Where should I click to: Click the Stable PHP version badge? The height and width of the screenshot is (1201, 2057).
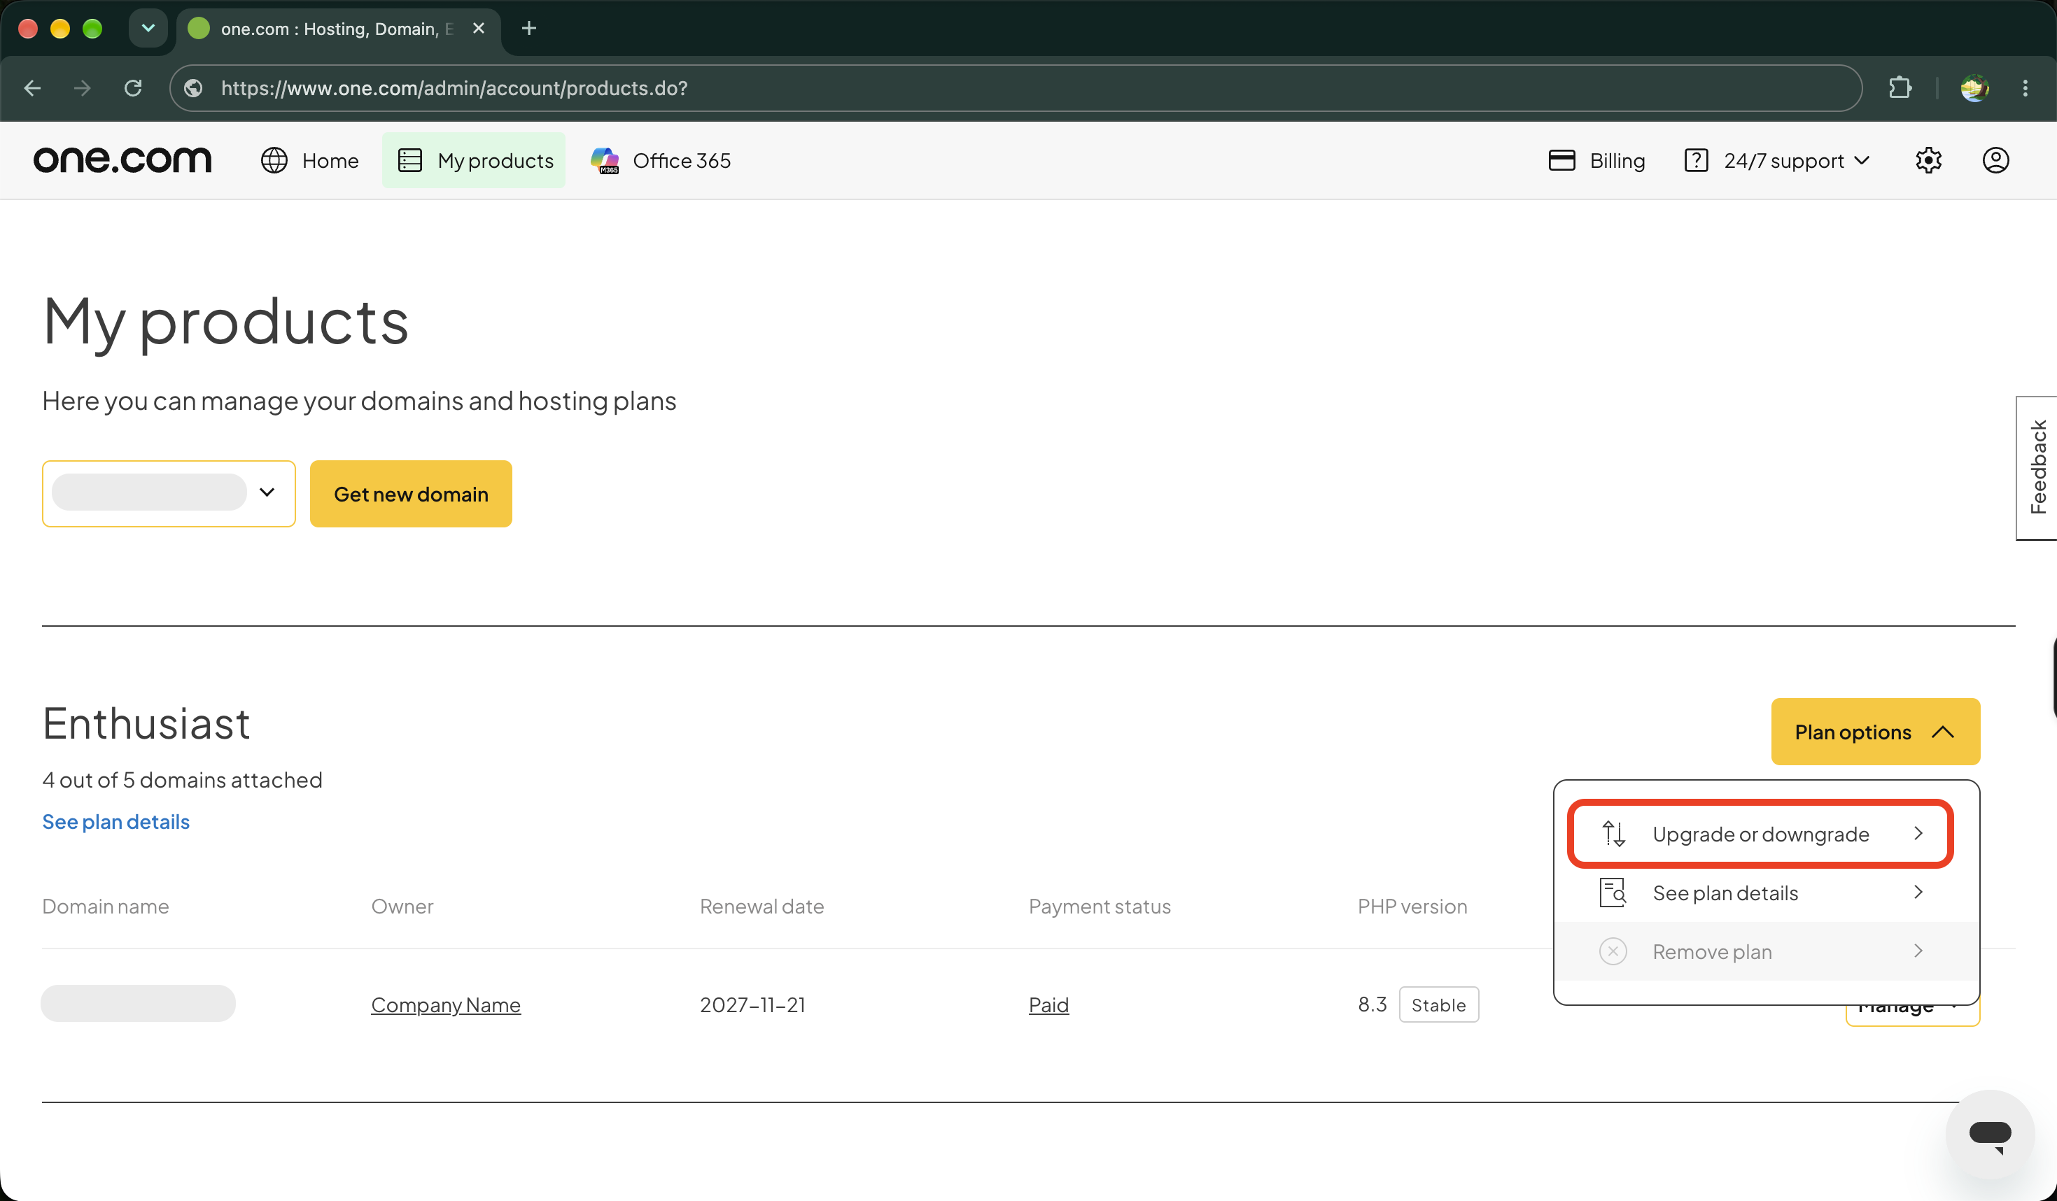tap(1438, 1004)
